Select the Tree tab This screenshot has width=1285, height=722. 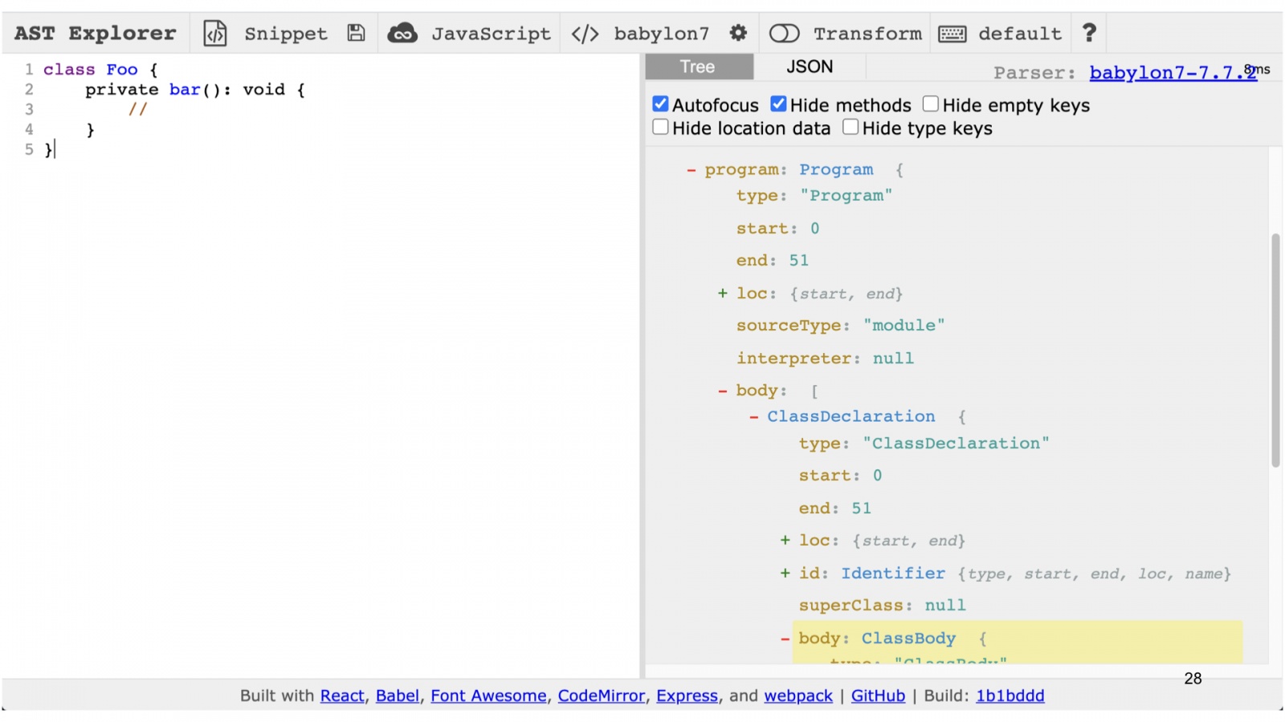(x=697, y=67)
